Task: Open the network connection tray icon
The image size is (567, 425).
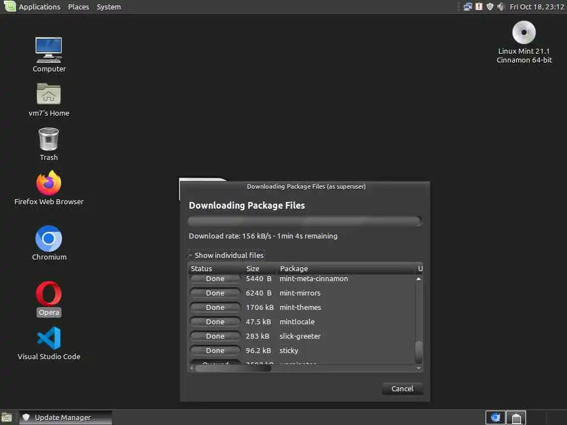Action: [467, 7]
